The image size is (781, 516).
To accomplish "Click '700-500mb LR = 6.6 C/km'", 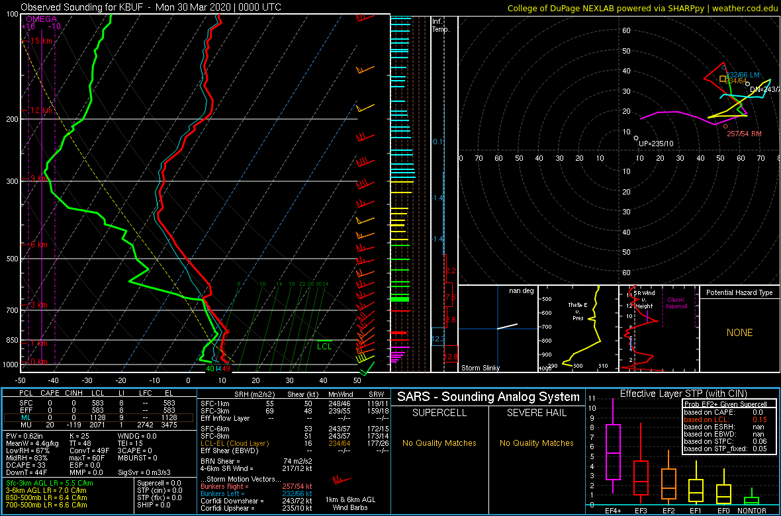I will point(46,505).
